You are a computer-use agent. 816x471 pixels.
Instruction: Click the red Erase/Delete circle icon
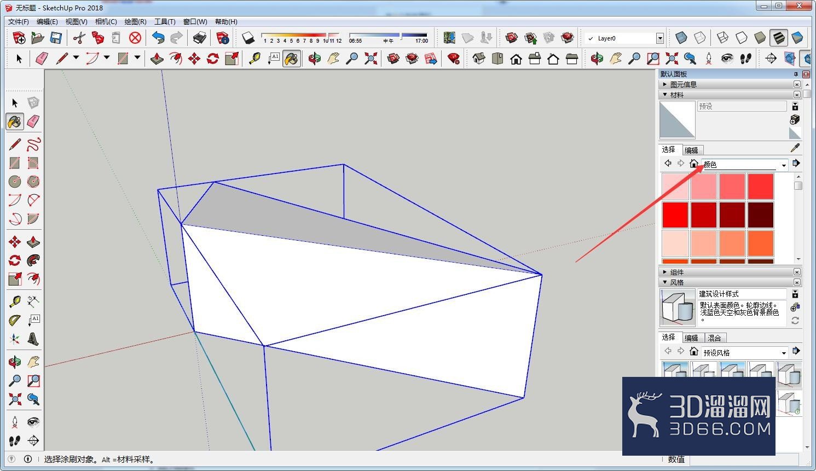pyautogui.click(x=135, y=38)
